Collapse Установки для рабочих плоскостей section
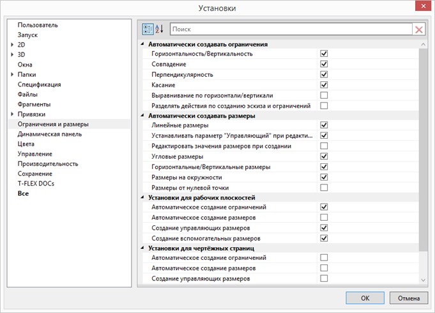The image size is (435, 313). (142, 198)
